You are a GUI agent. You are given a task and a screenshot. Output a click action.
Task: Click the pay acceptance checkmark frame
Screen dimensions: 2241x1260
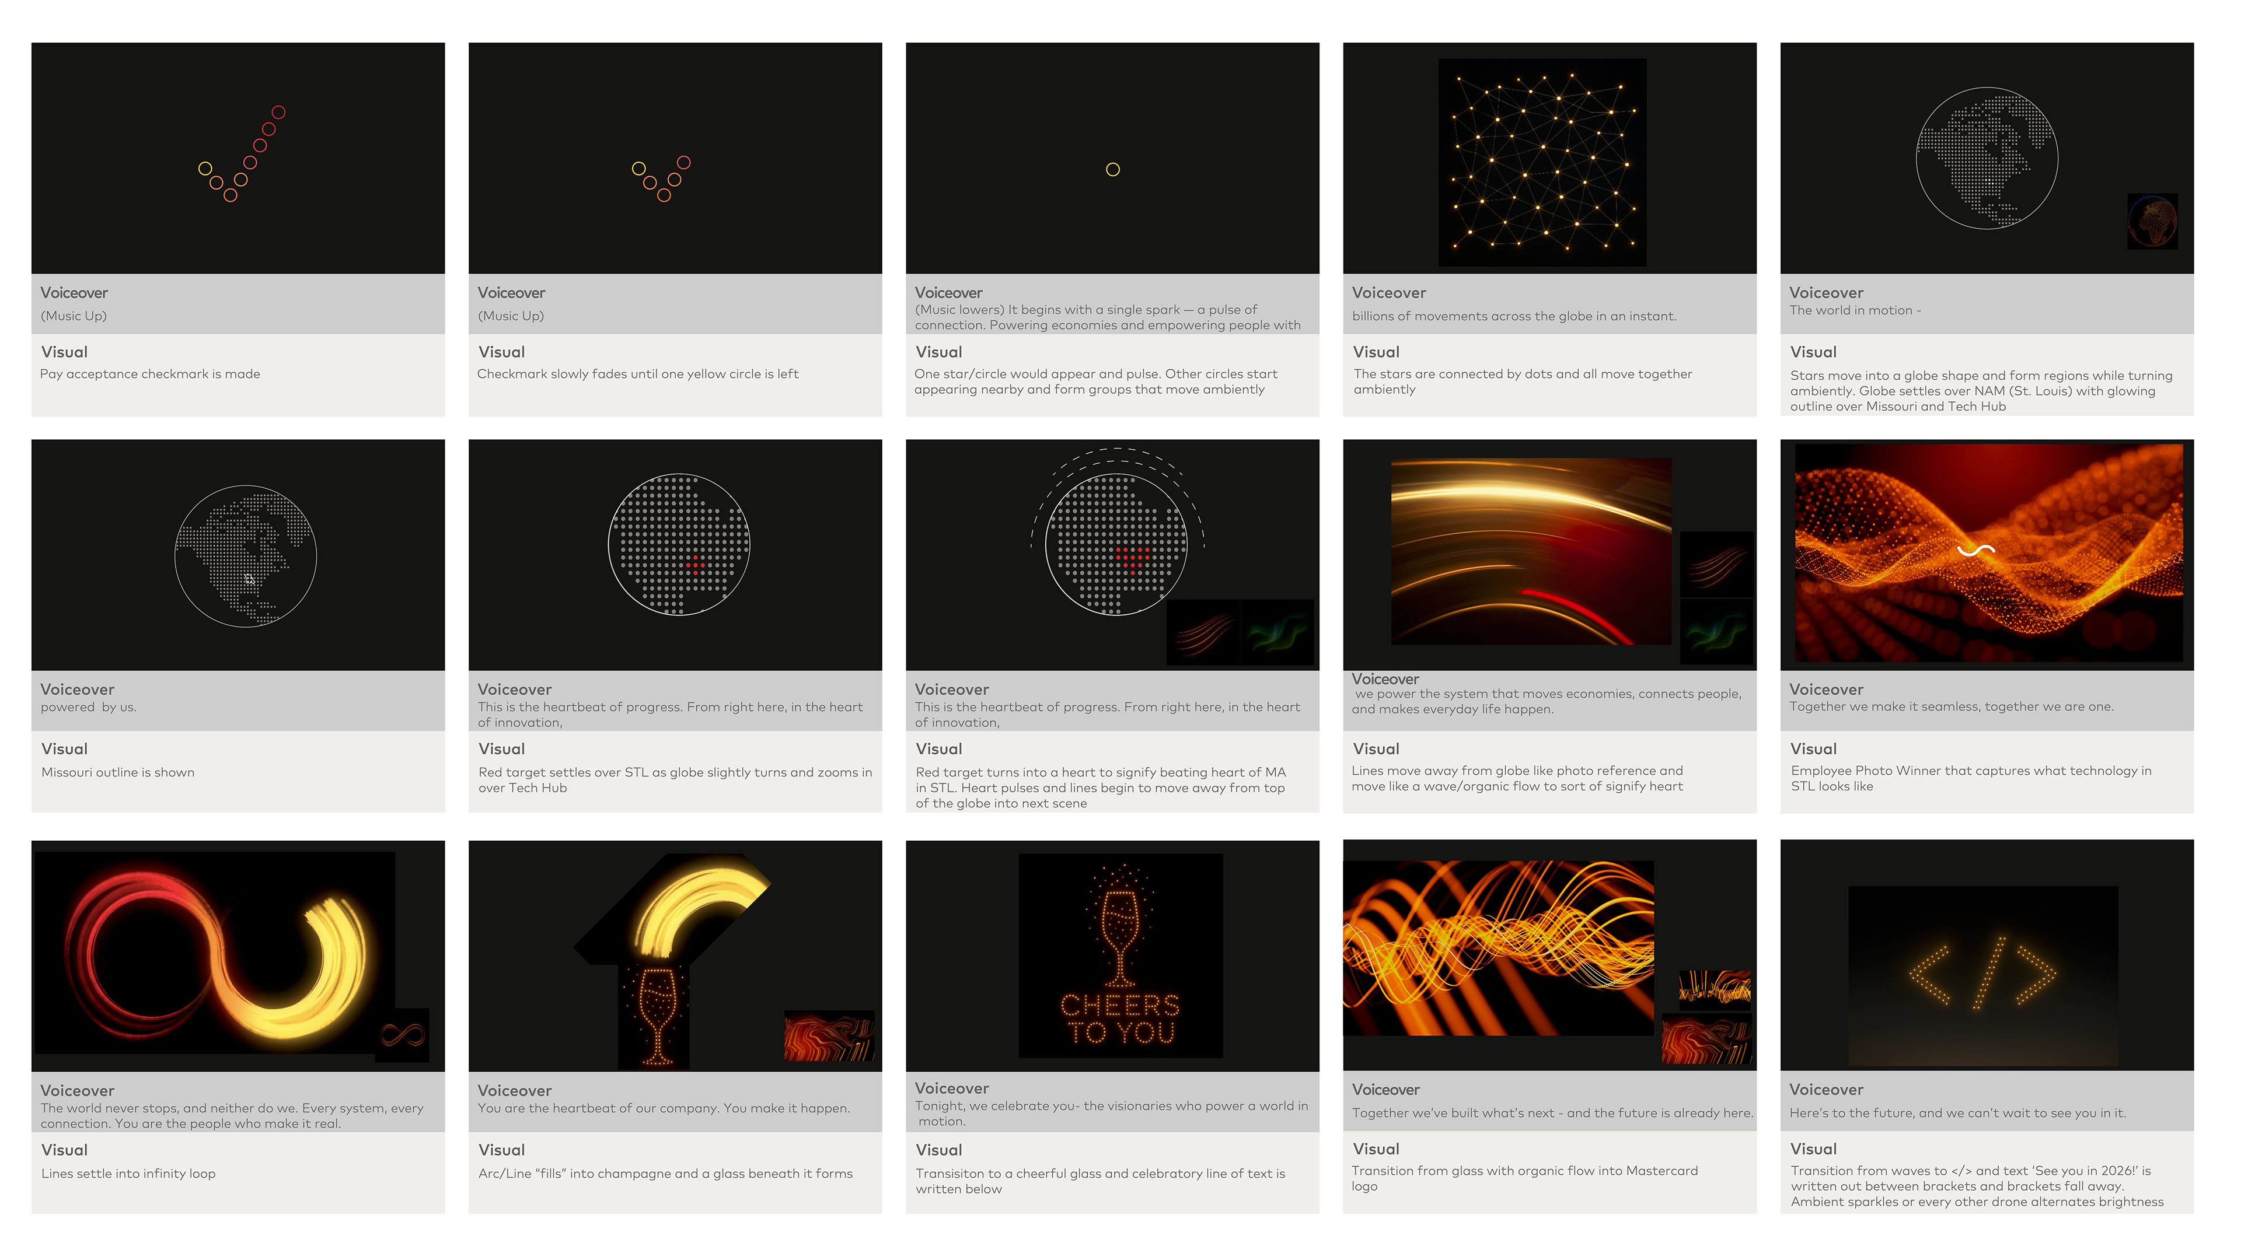point(238,157)
